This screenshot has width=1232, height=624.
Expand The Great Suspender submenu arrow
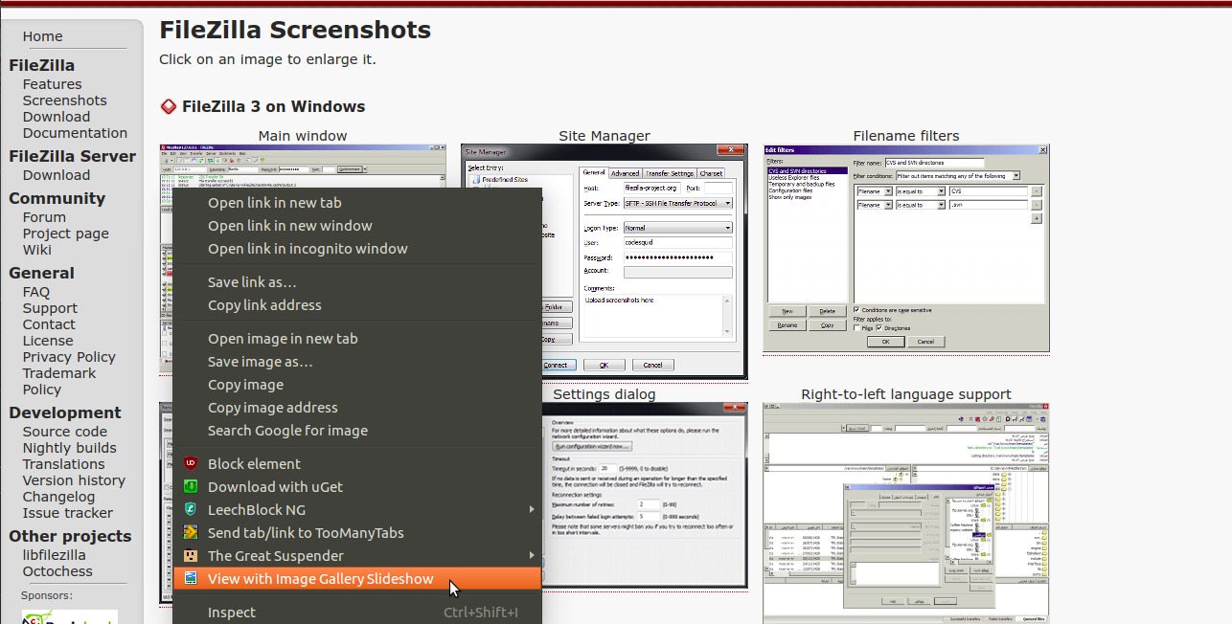pyautogui.click(x=532, y=555)
